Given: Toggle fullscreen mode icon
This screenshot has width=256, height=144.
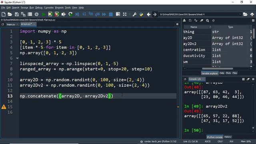Looking at the screenshot, I should pos(125,14).
